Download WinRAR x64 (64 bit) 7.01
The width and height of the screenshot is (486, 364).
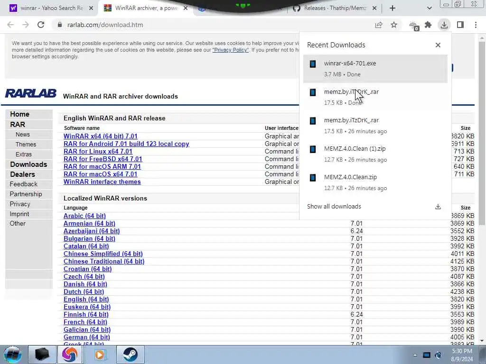[101, 136]
